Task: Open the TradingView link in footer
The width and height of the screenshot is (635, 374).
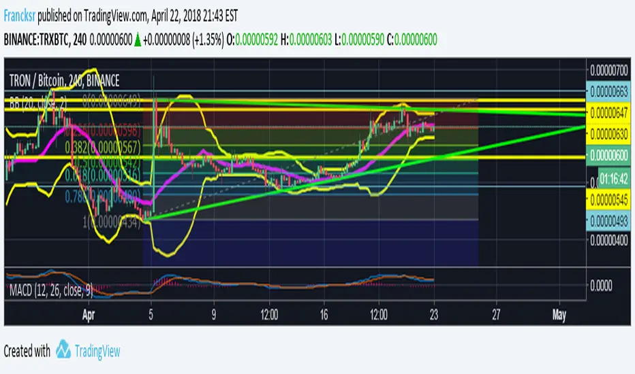Action: (x=97, y=351)
